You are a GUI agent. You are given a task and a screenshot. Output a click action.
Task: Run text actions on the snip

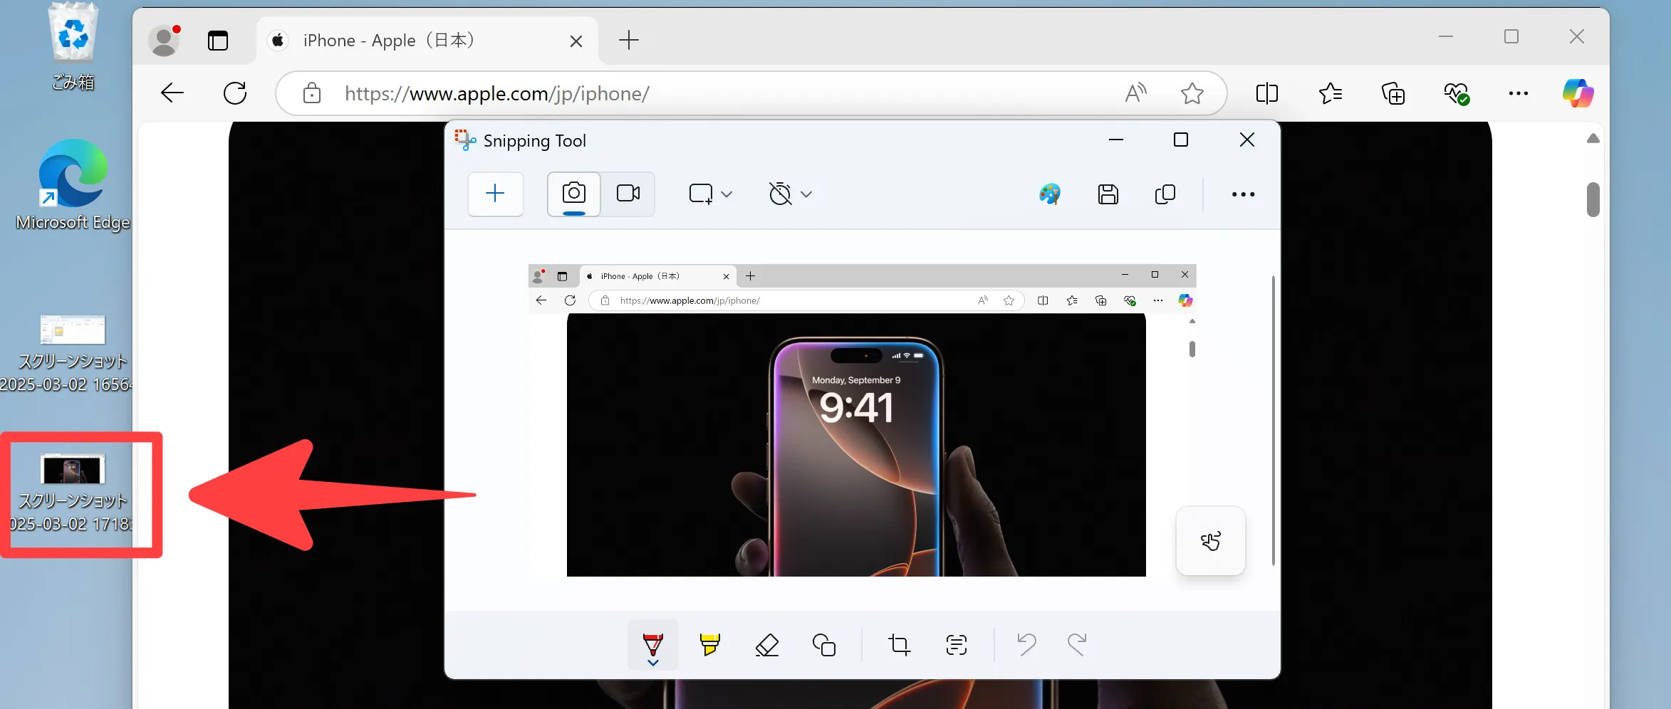(x=957, y=645)
